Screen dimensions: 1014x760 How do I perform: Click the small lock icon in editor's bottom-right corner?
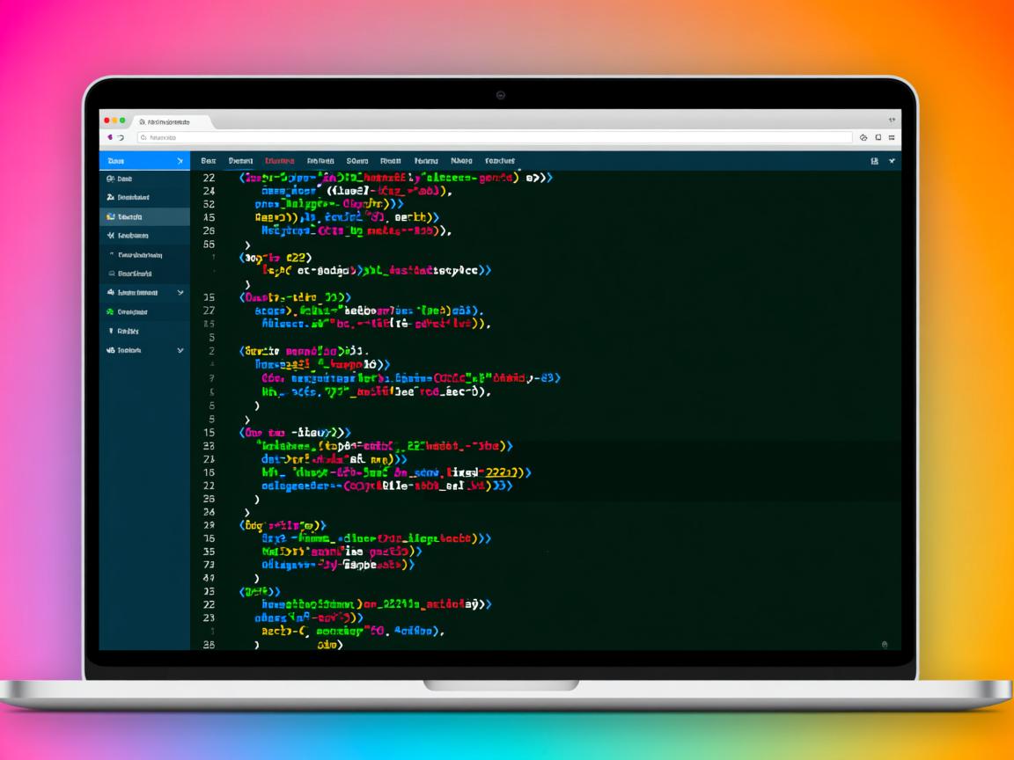[x=885, y=645]
